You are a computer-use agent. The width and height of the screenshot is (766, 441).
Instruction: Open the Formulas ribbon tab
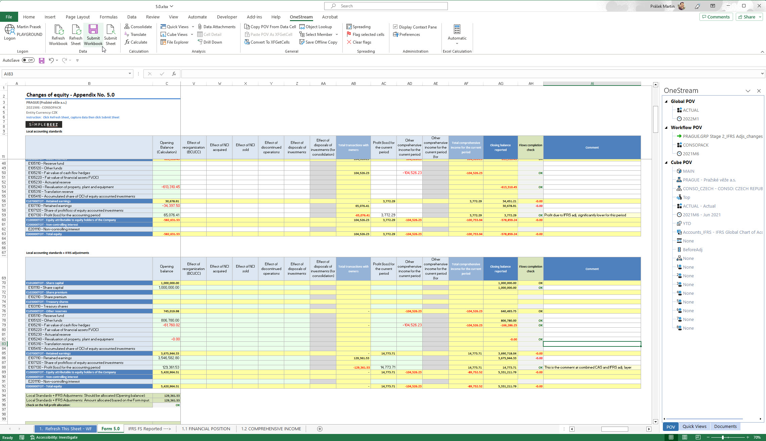pos(109,17)
